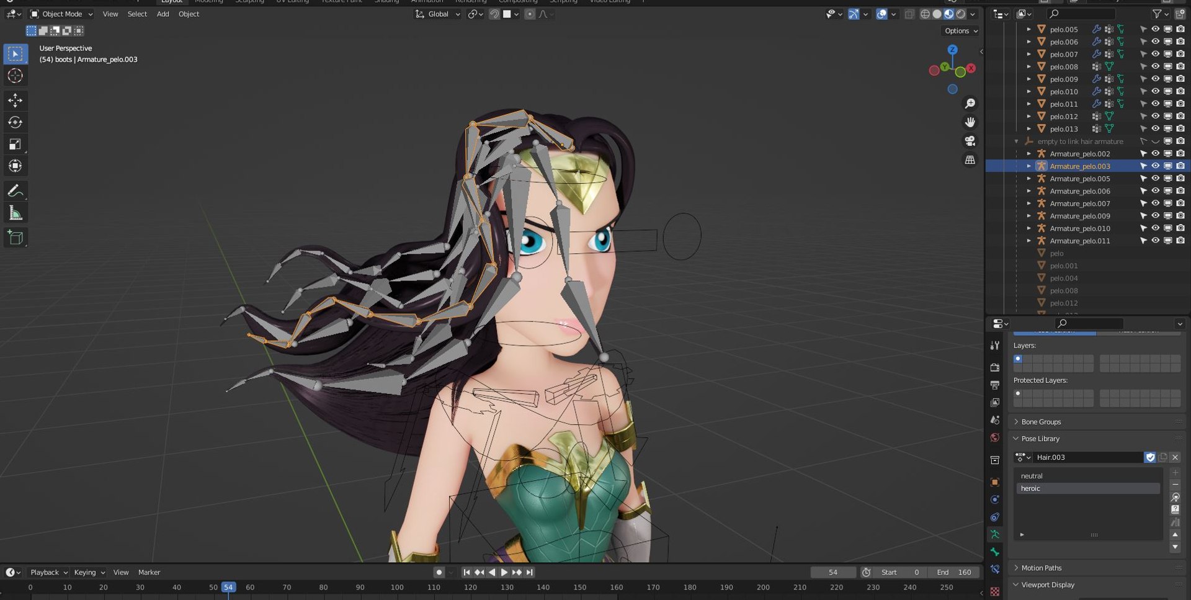Open the Options dropdown in viewport
1191x600 pixels.
(x=961, y=30)
